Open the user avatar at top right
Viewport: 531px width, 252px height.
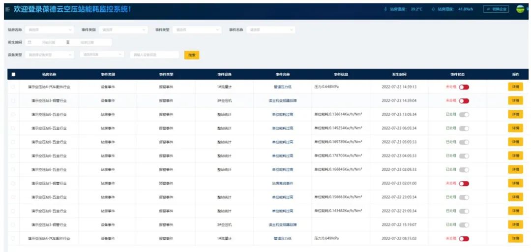click(x=520, y=9)
